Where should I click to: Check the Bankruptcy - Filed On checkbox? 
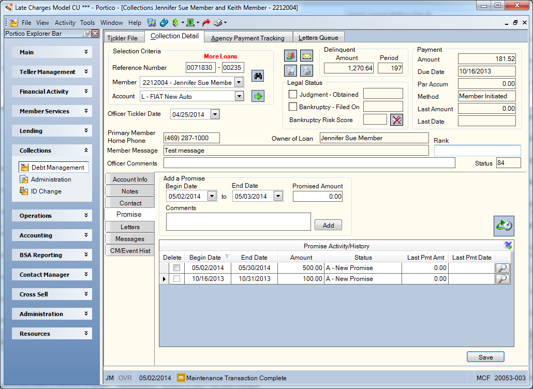(293, 107)
